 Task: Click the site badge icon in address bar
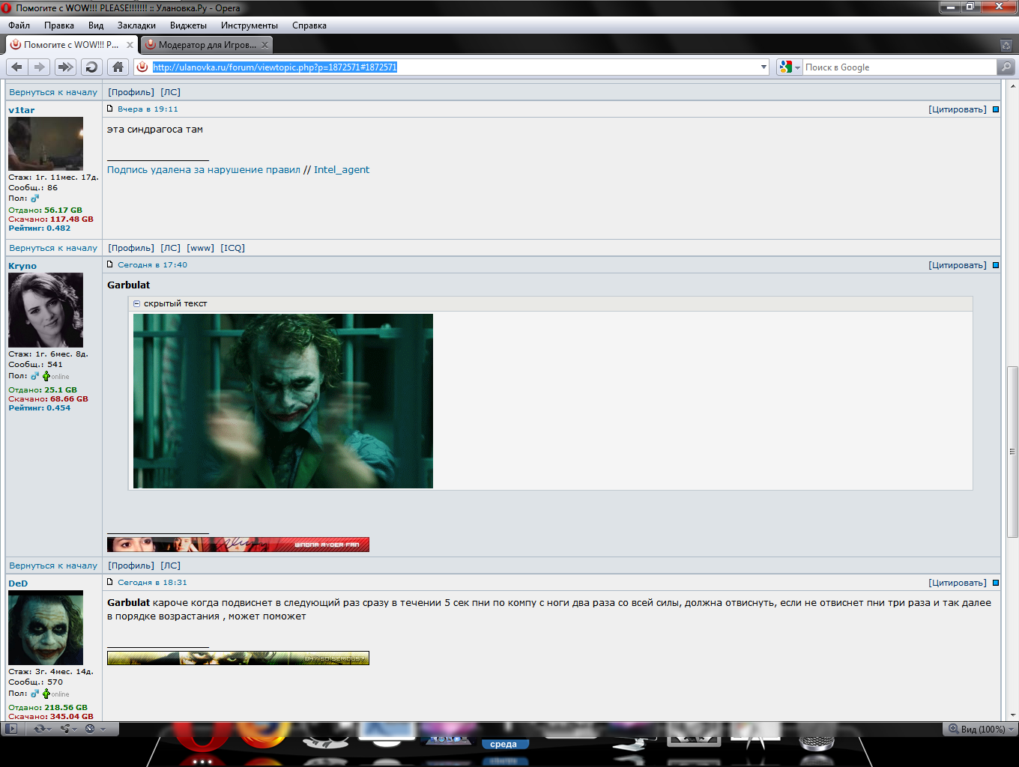[142, 67]
